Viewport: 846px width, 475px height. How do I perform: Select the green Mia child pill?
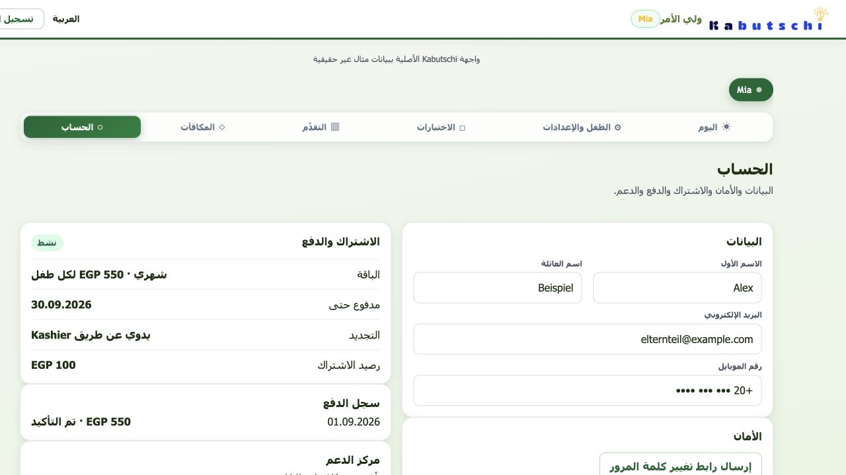point(751,90)
